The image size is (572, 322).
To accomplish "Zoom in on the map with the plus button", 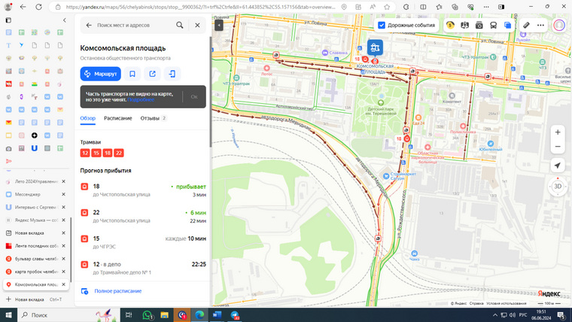I will [x=558, y=132].
